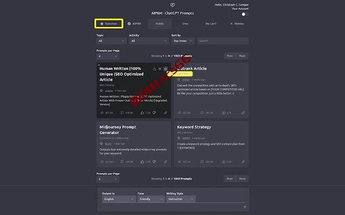Image resolution: width=345 pixels, height=215 pixels.
Task: Click views eye icon on Midjourney card
Action: click(x=102, y=162)
